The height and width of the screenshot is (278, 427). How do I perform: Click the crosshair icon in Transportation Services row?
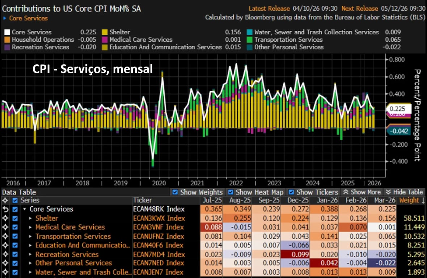[5, 236]
